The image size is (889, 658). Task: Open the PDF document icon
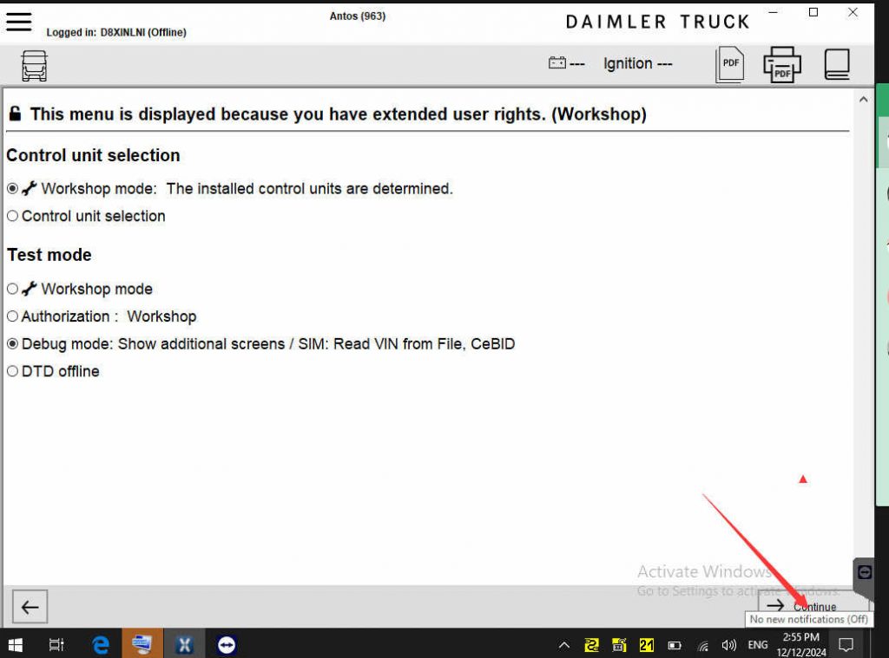[x=729, y=64]
